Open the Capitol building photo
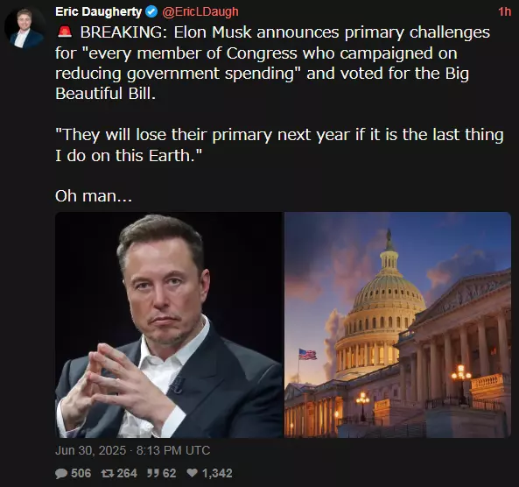 click(x=397, y=325)
